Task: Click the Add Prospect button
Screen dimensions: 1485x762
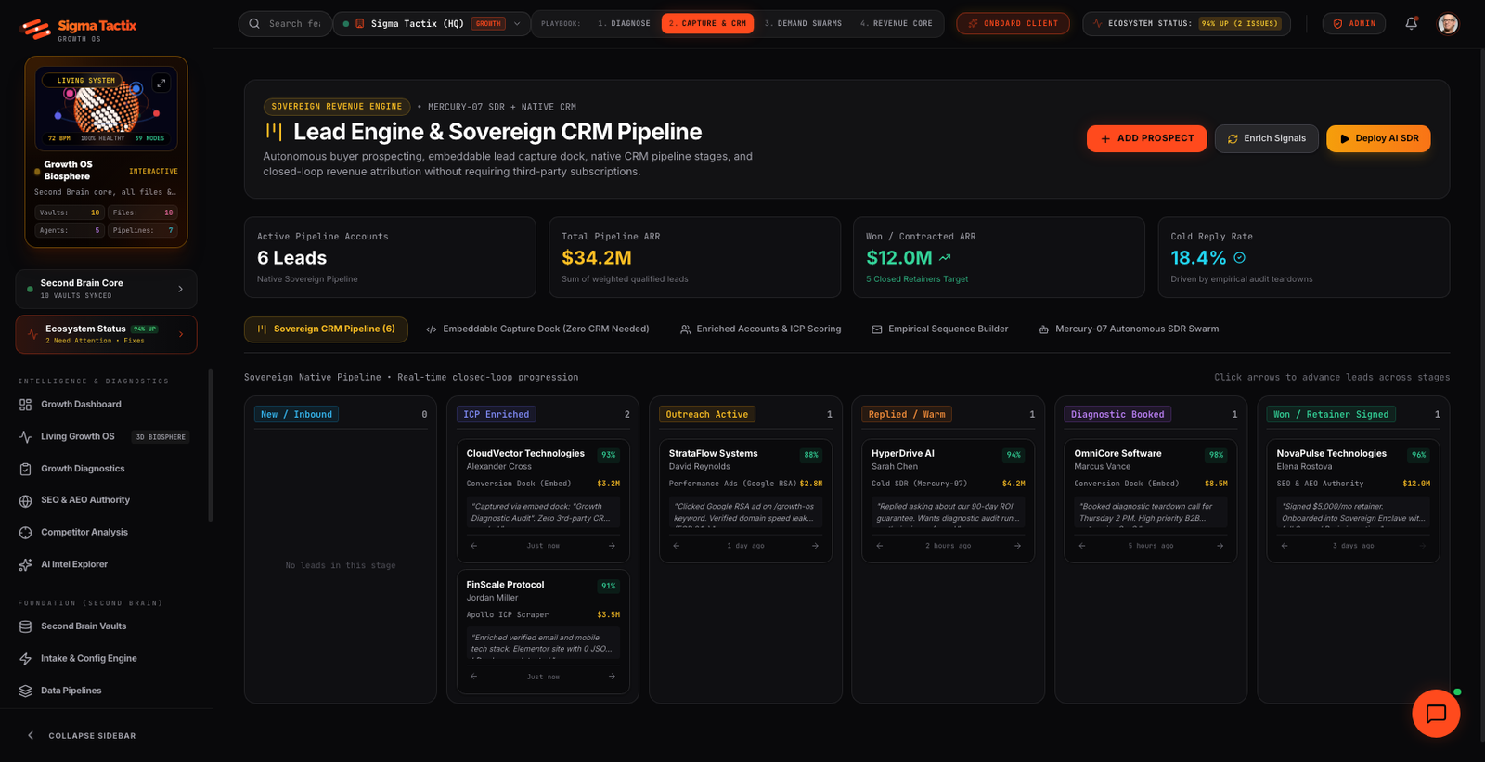Action: (x=1146, y=138)
